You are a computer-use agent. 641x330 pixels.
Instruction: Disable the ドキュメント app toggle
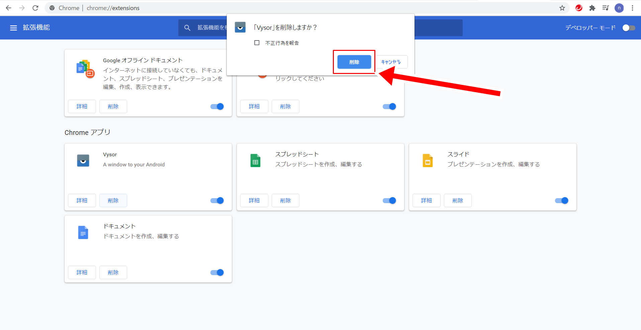click(217, 272)
